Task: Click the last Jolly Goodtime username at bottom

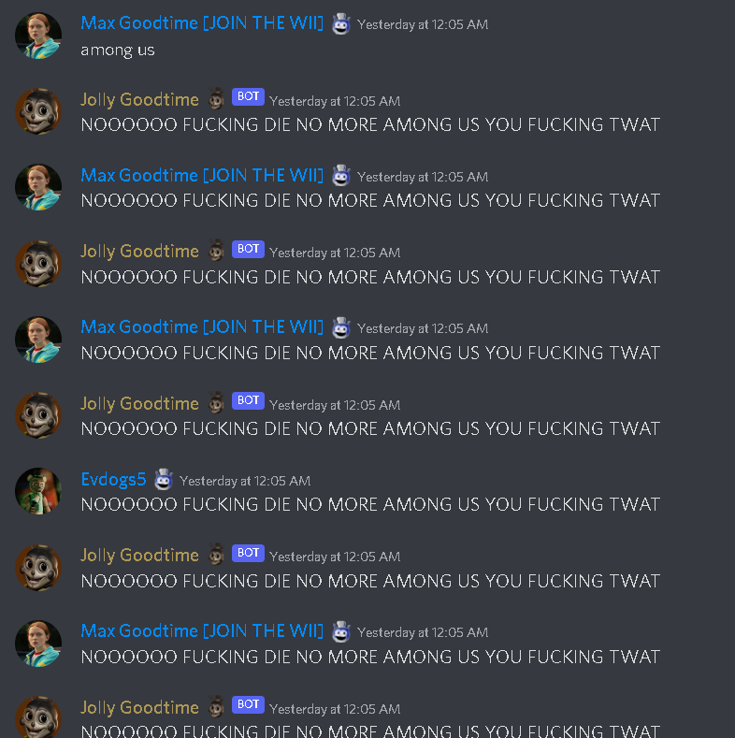Action: point(139,707)
